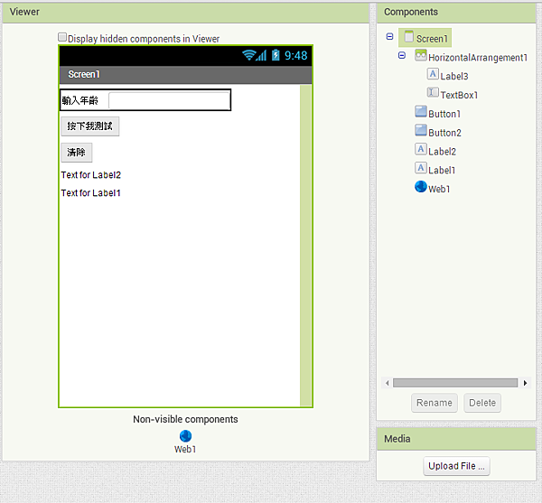This screenshot has width=542, height=503.
Task: Click the 9:48 clock in status bar
Action: (296, 56)
